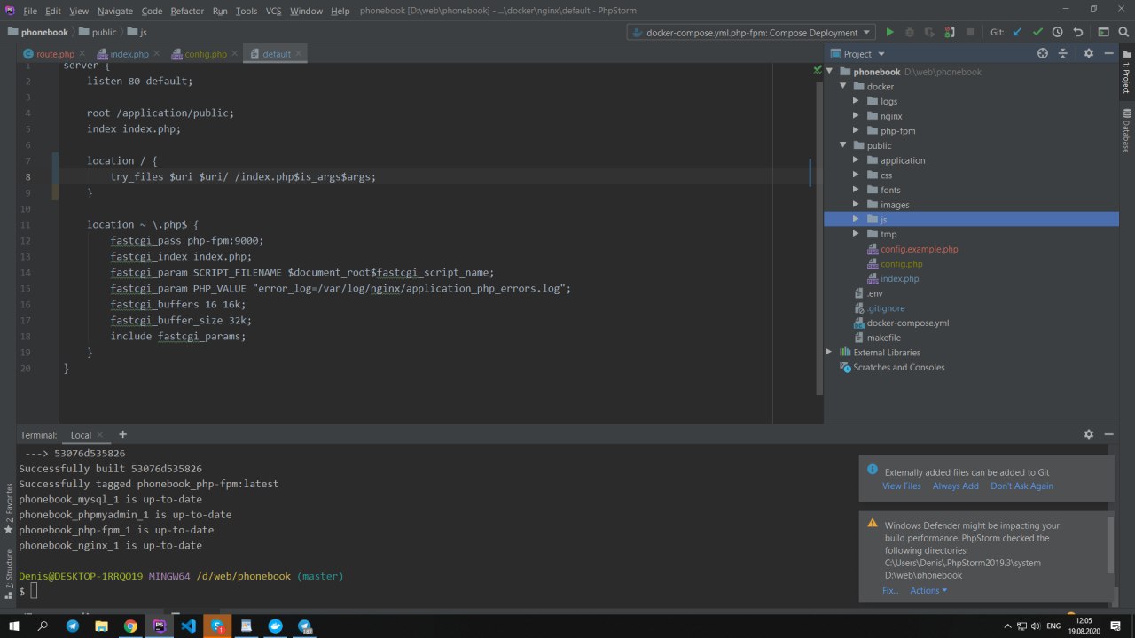Open Windows Start menu

pos(14,626)
